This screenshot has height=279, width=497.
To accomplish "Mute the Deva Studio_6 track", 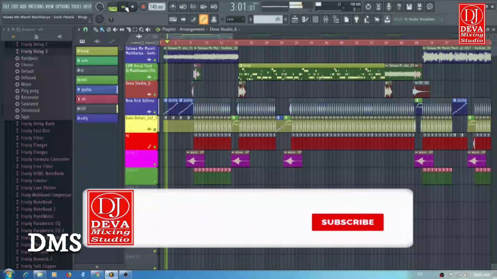I will click(155, 95).
